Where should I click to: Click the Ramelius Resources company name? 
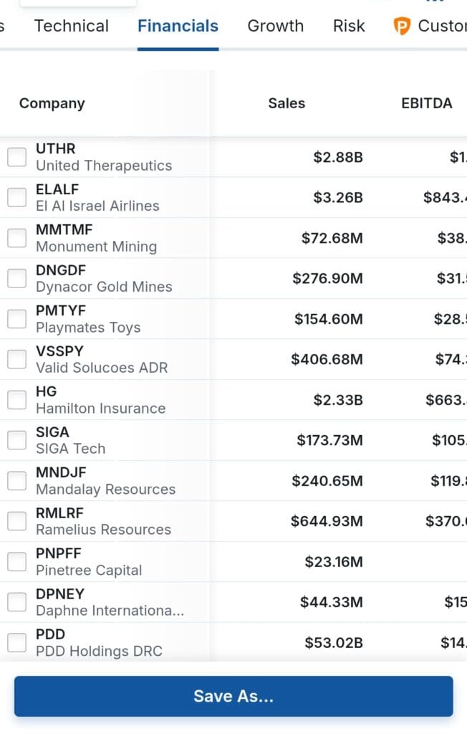tap(103, 530)
